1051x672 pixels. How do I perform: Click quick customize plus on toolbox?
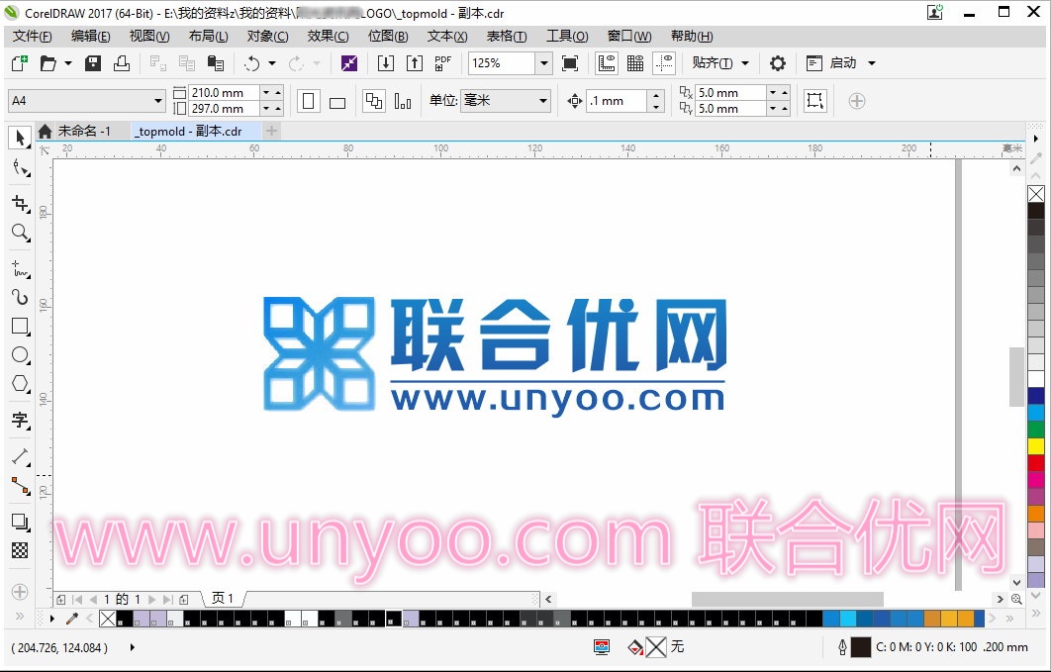point(20,592)
